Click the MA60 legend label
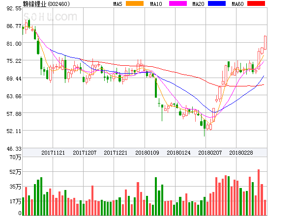This screenshot has width=295, height=216. [x=237, y=4]
